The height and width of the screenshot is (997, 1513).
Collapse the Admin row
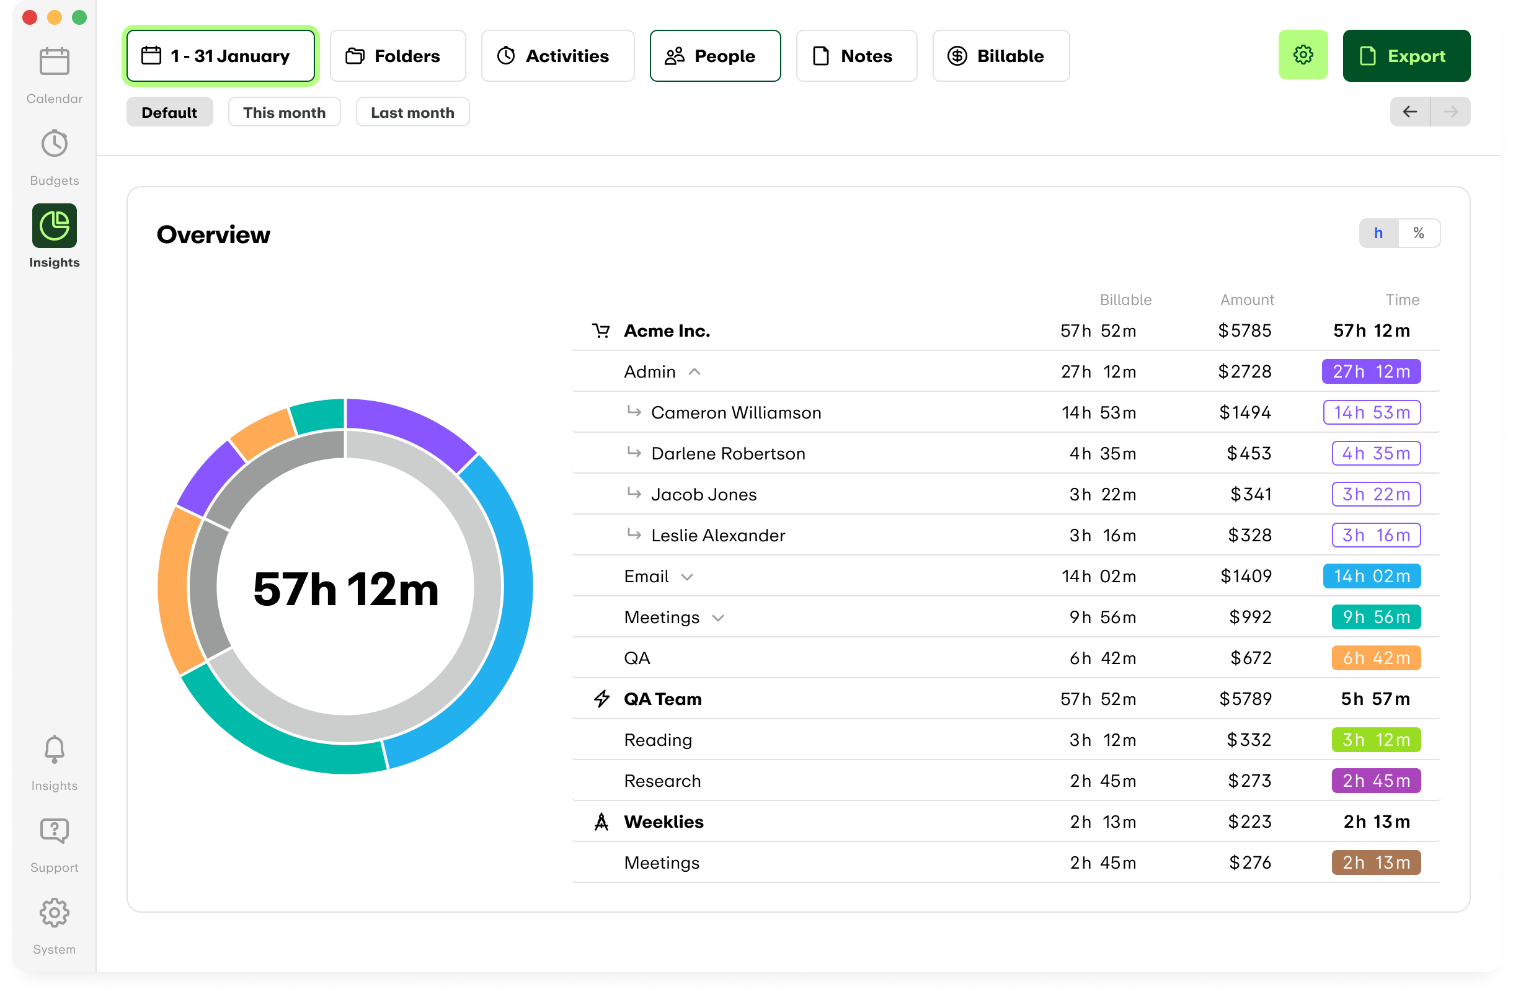tap(694, 372)
